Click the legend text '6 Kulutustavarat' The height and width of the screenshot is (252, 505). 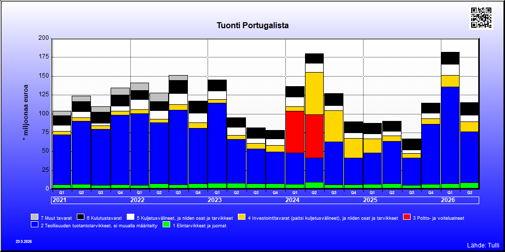point(105,218)
